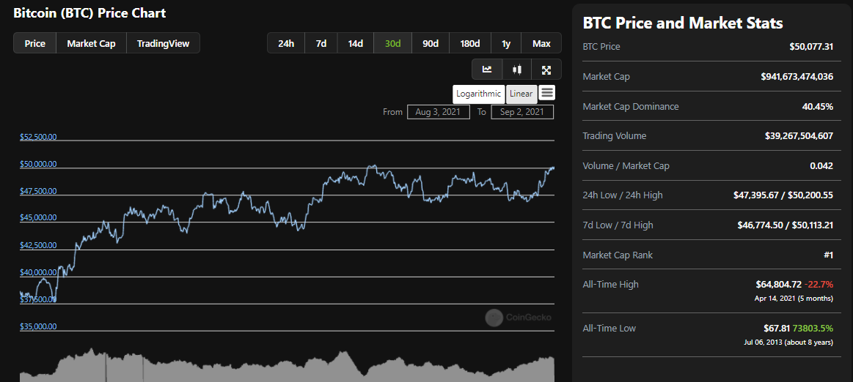The image size is (853, 382).
Task: Click the All-Time Low $67.81
Action: click(777, 328)
